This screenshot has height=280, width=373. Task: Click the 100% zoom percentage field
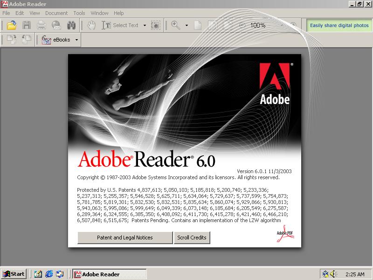258,25
